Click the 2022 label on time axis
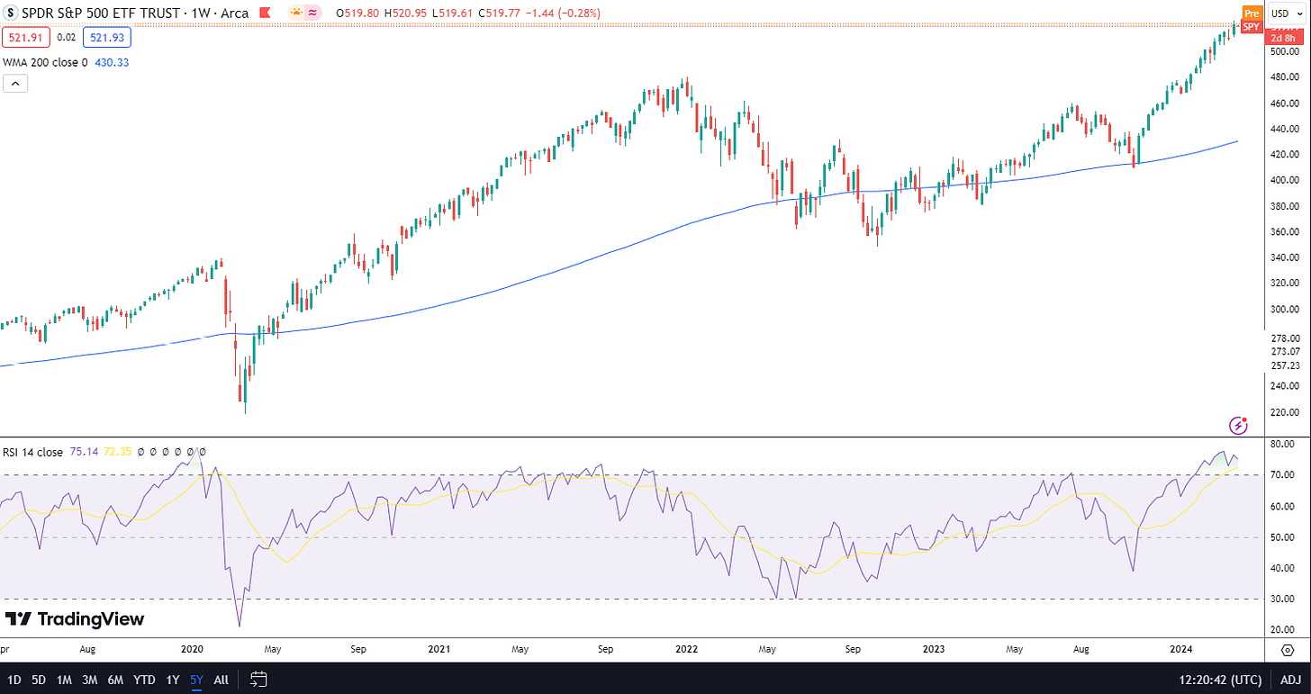The image size is (1311, 694). click(687, 649)
